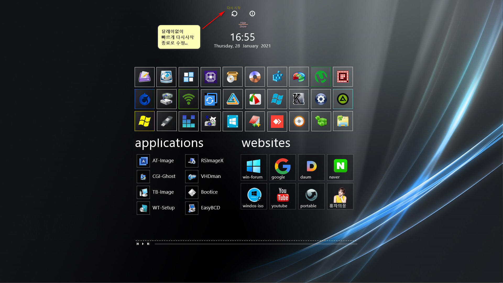Start TB-Image application
This screenshot has width=503, height=283.
155,192
